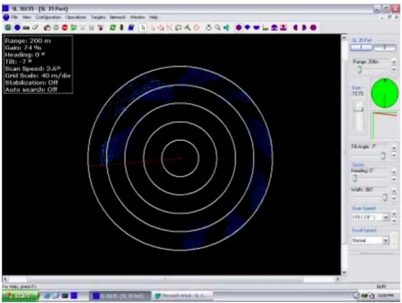Decrease Range with the down arrow
Viewport: 402px width, 303px height.
point(394,69)
